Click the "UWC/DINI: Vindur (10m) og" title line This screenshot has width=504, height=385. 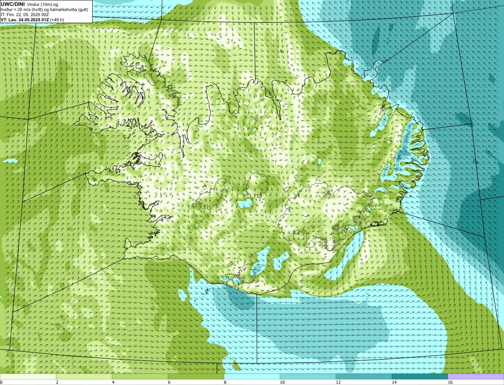click(x=30, y=4)
